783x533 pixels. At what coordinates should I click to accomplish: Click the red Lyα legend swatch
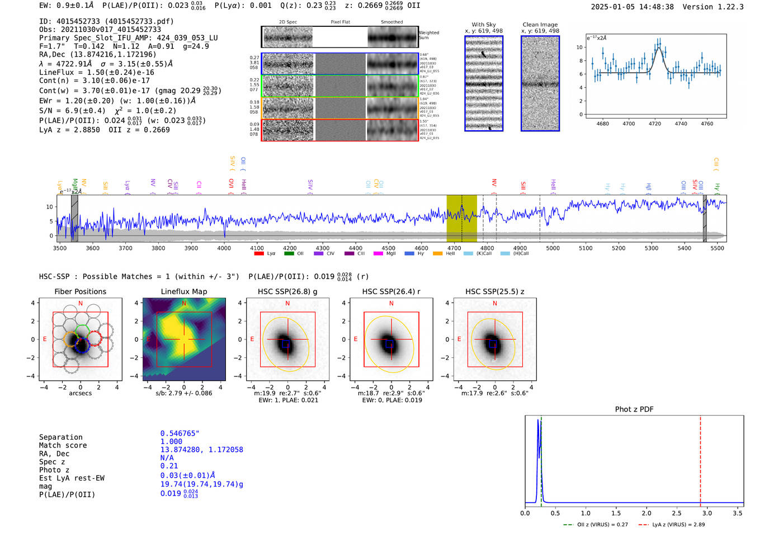(x=259, y=254)
